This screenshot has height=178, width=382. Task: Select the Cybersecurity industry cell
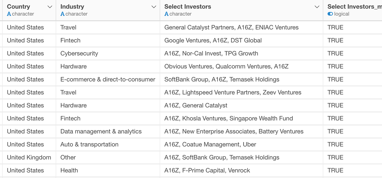[x=79, y=53]
